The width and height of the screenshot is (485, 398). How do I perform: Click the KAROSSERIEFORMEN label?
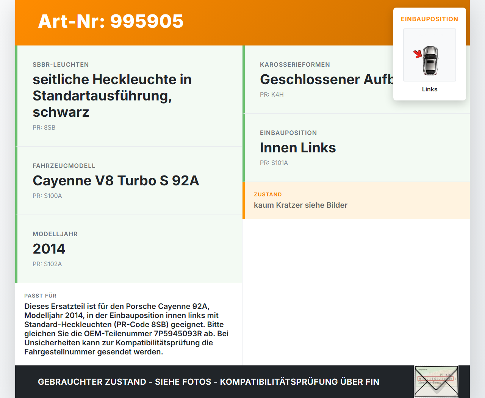(x=295, y=64)
